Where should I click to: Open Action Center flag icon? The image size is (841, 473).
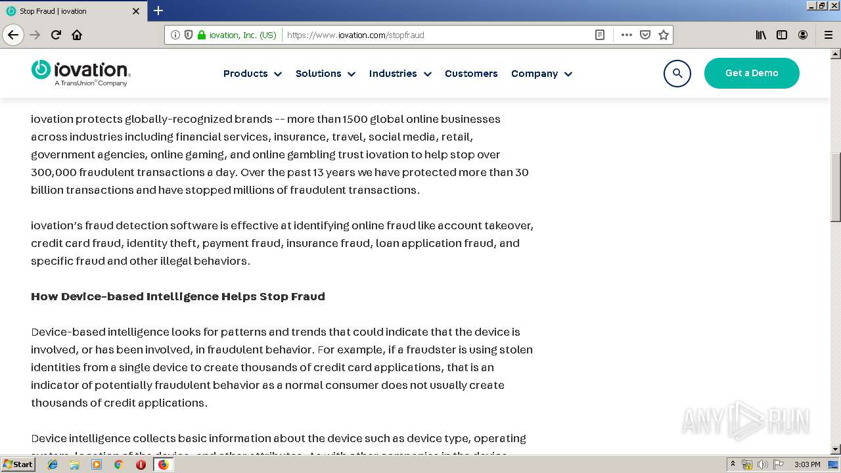[x=779, y=464]
